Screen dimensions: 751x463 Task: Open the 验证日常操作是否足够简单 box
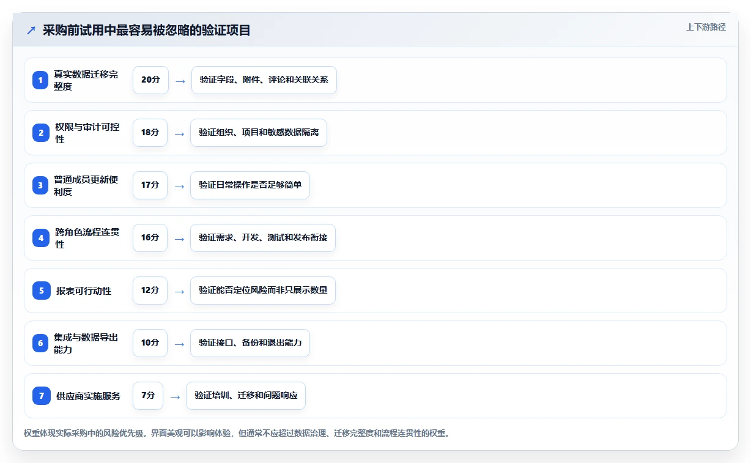click(250, 185)
